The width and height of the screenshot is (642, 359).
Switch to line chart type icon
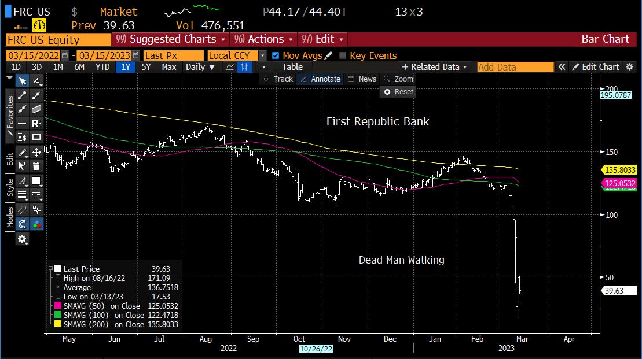click(x=230, y=67)
